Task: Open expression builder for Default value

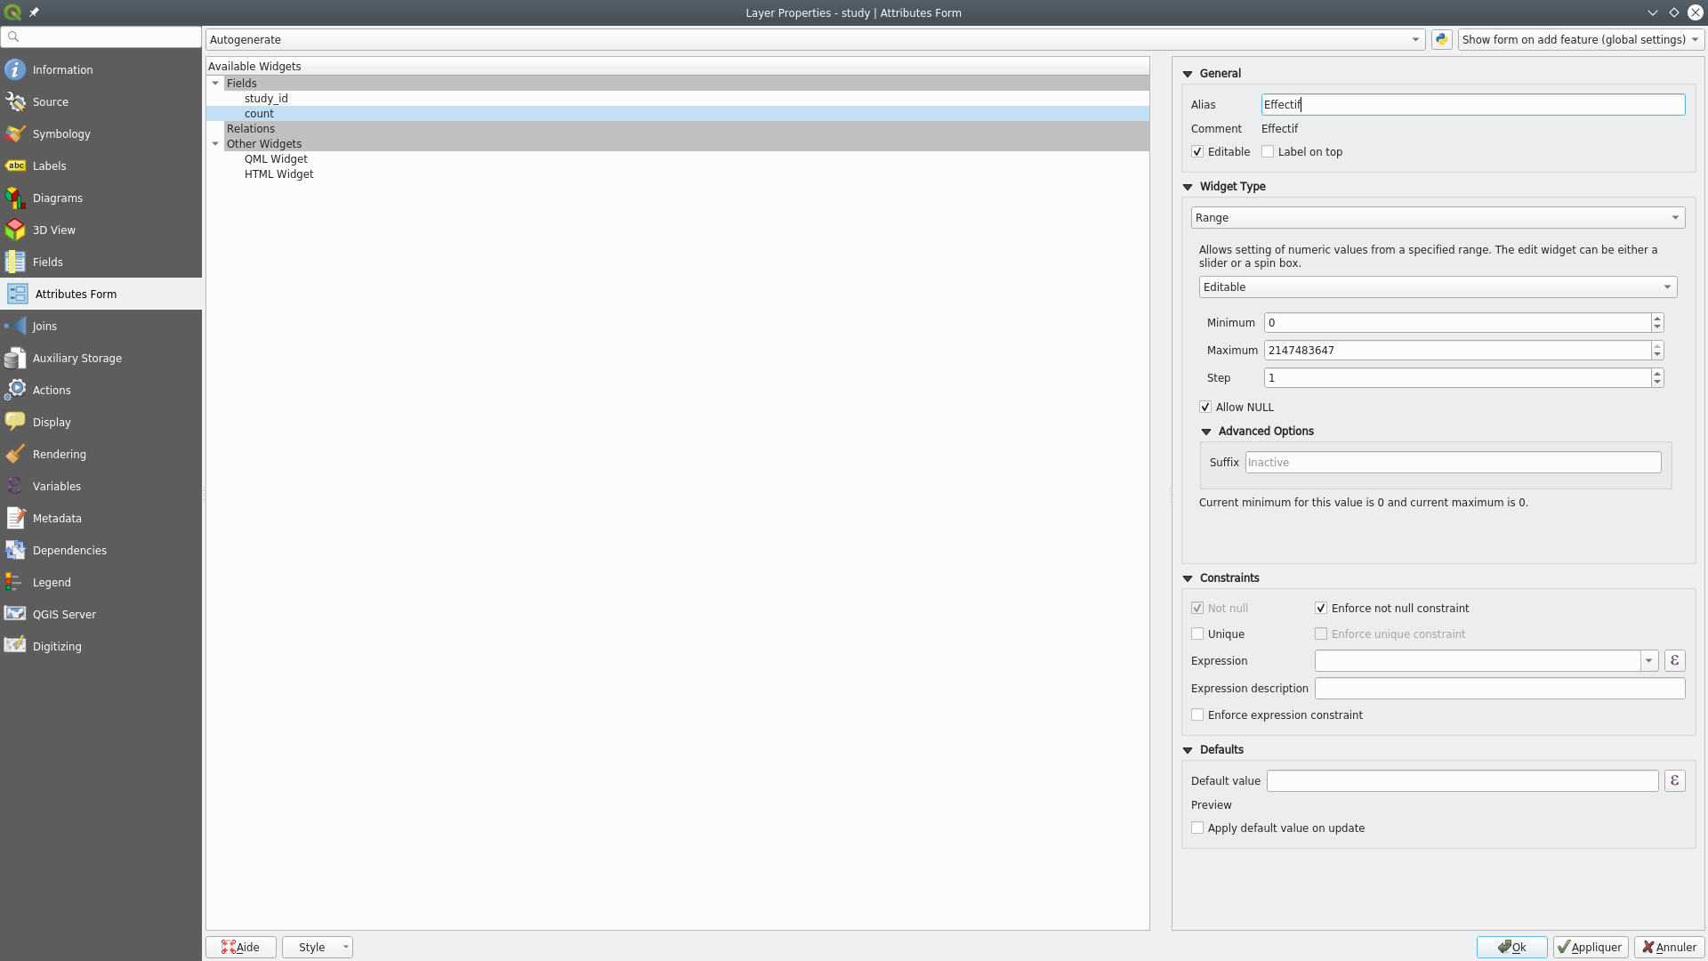Action: tap(1674, 780)
